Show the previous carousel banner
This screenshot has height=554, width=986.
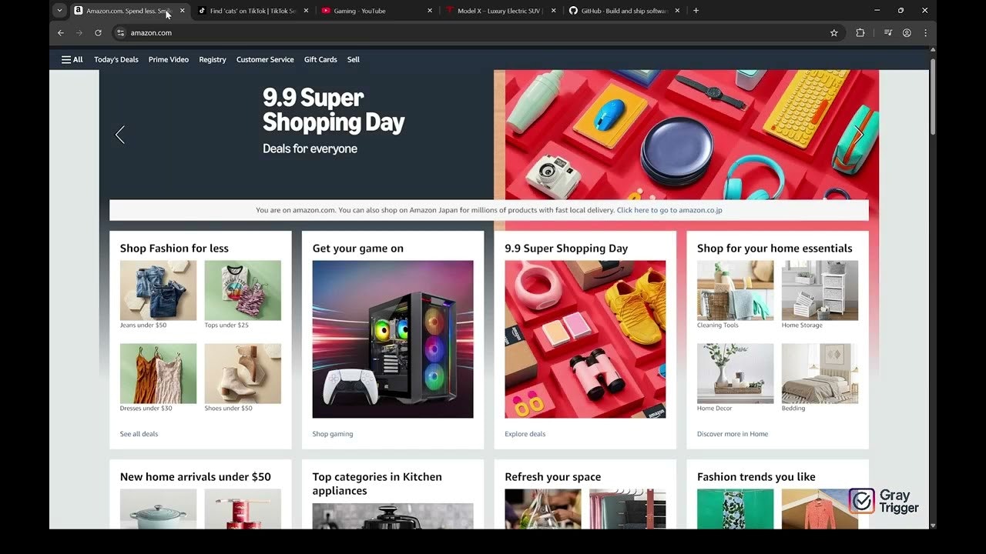pyautogui.click(x=120, y=135)
